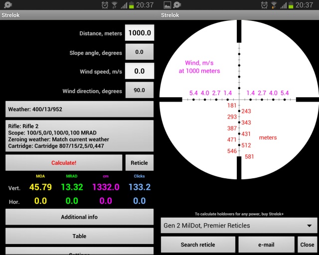Tap the vertical MRAD value 13.32
The height and width of the screenshot is (255, 319).
pyautogui.click(x=72, y=187)
